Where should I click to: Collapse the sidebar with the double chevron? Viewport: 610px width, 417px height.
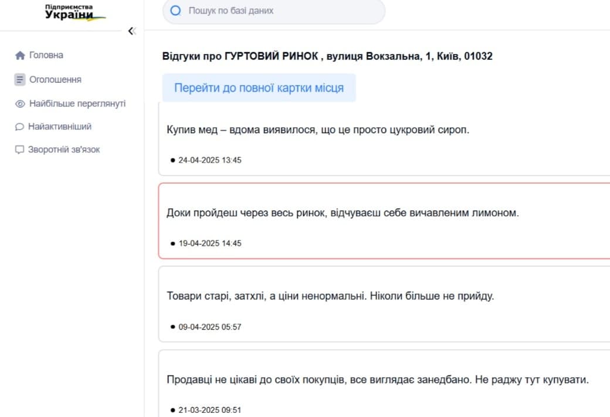131,31
